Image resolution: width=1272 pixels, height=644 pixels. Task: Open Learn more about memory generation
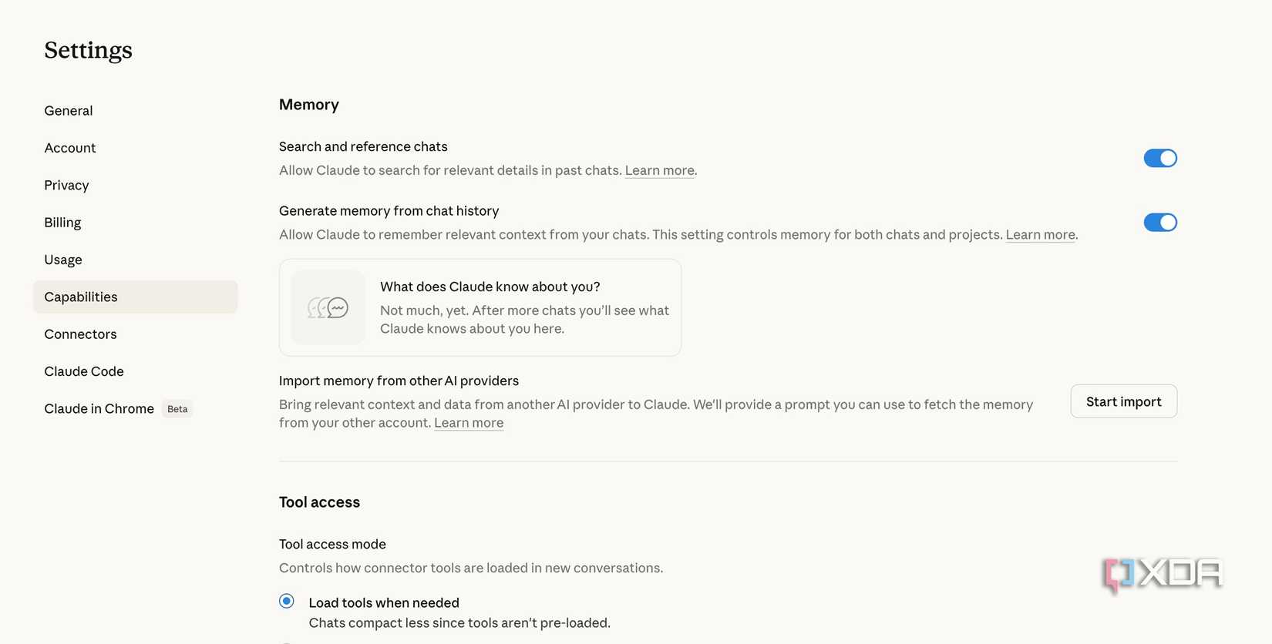[x=1040, y=233]
